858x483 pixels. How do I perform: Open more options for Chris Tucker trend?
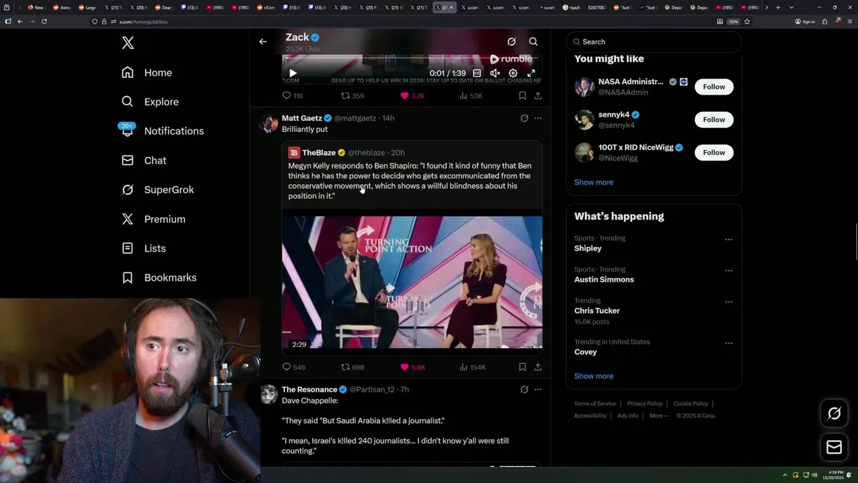tap(729, 302)
